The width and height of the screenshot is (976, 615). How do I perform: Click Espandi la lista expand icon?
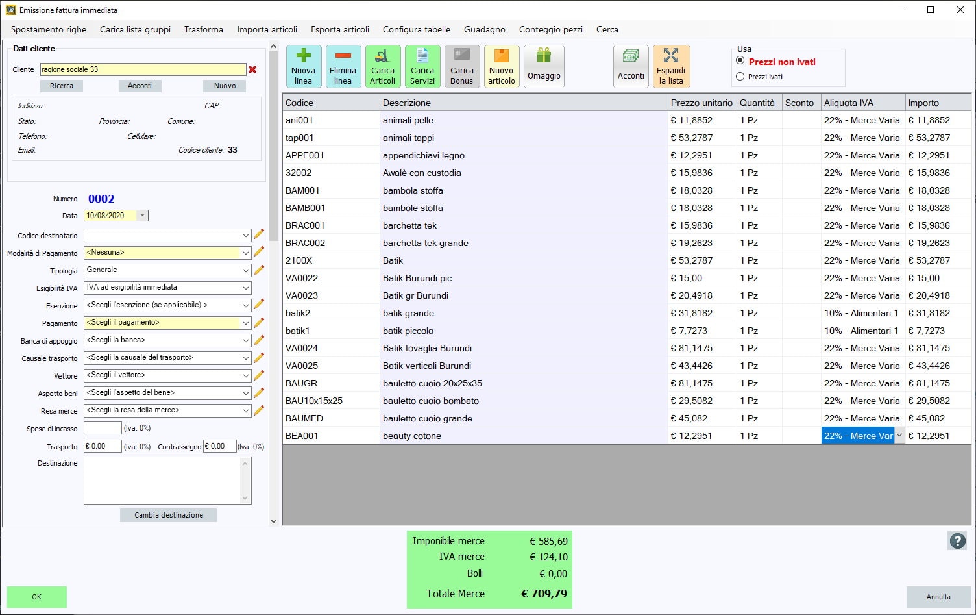click(671, 66)
